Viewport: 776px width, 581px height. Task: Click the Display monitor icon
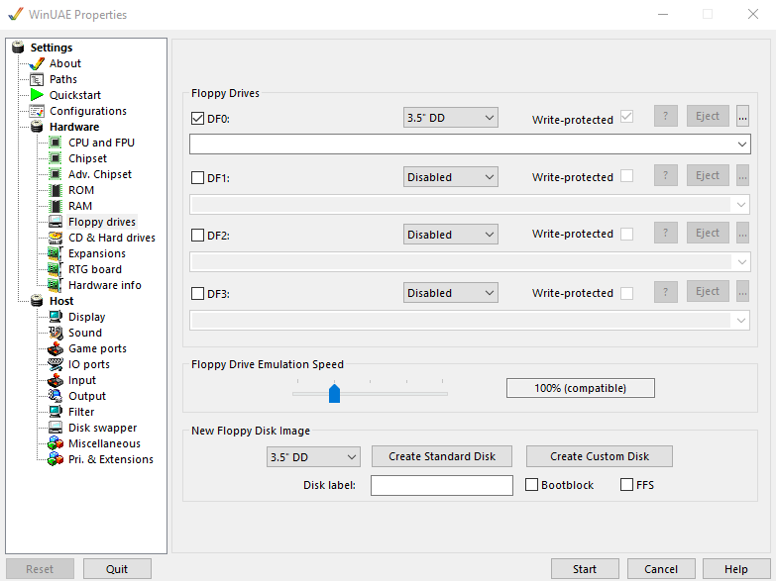[x=55, y=317]
